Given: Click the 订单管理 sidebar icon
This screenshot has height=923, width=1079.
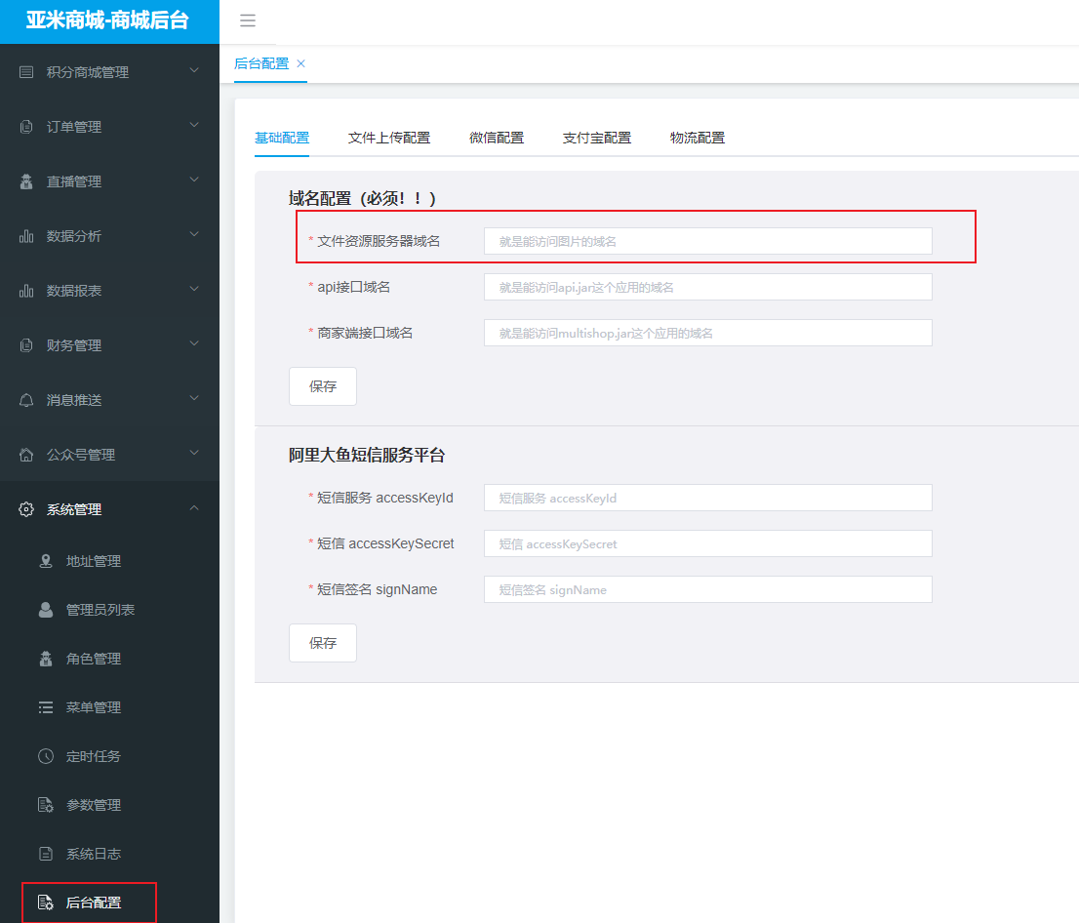Looking at the screenshot, I should (x=26, y=127).
